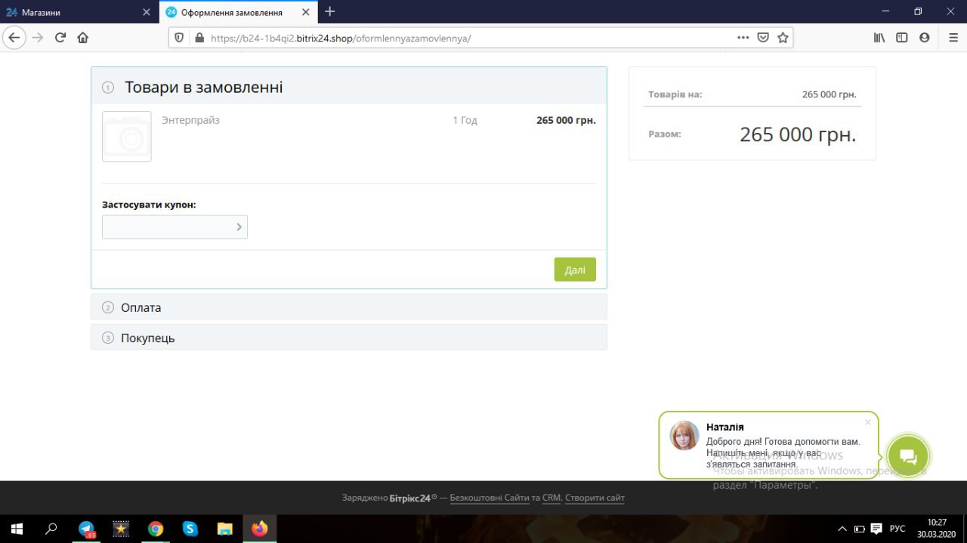
Task: Open File Explorer from the taskbar
Action: 224,529
